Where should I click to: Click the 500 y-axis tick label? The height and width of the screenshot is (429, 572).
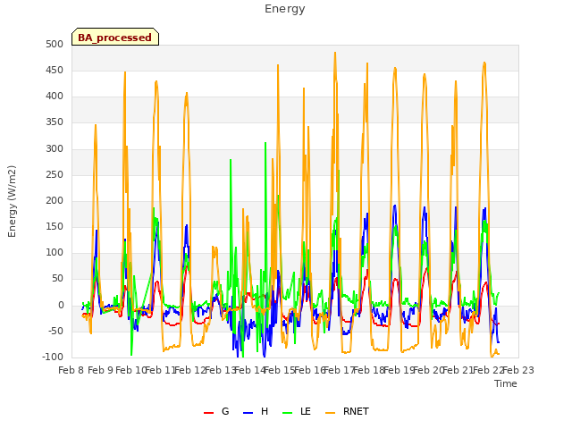click(x=55, y=44)
